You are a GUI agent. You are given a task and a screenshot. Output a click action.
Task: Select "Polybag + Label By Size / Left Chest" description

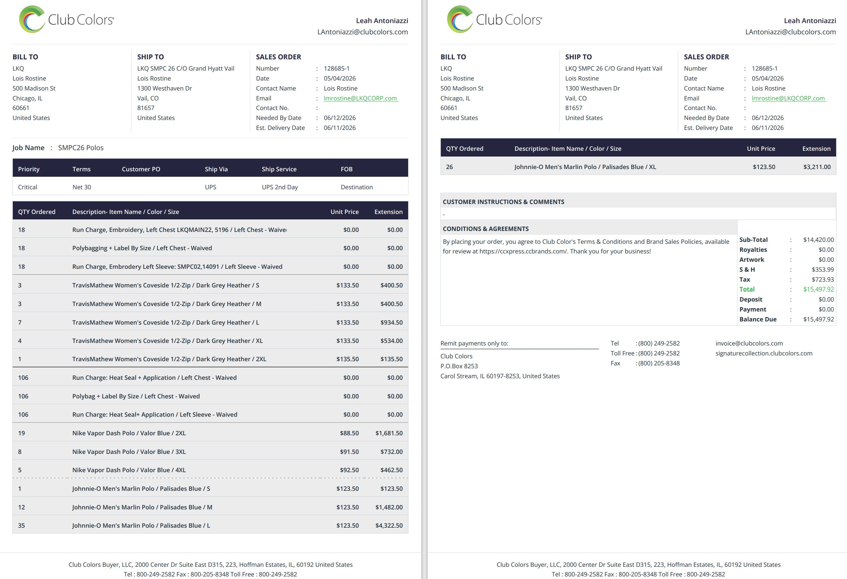(136, 396)
